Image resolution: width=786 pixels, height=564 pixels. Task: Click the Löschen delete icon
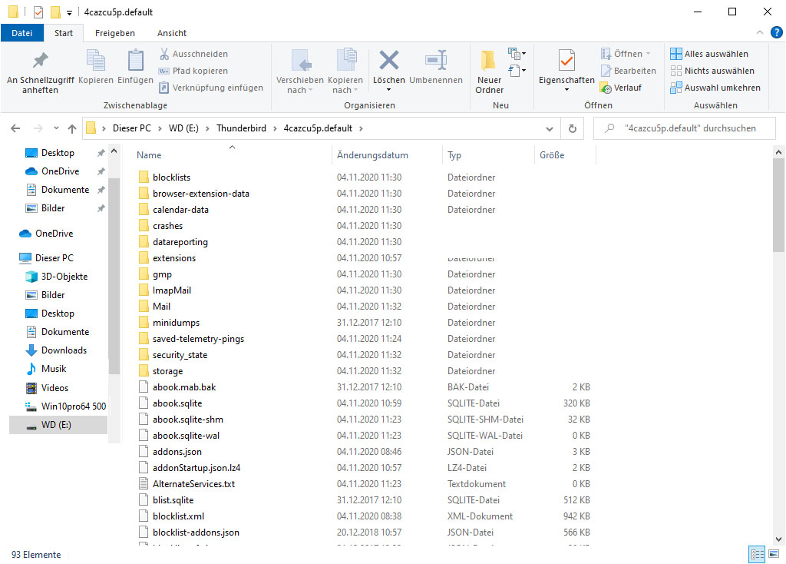[x=389, y=61]
